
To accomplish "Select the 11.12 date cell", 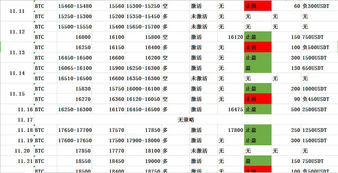I will 17,32.
